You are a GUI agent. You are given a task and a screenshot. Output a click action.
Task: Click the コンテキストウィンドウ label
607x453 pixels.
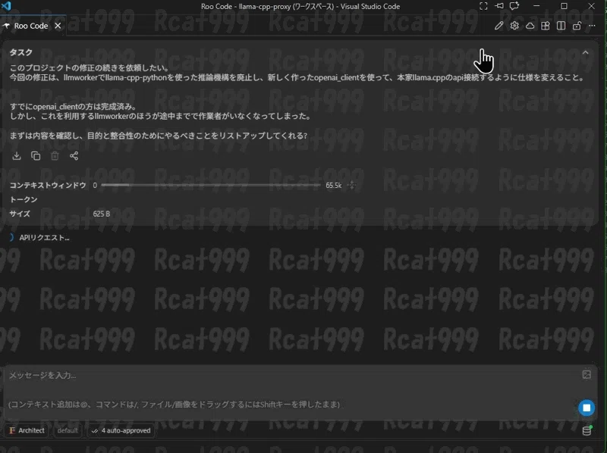48,185
